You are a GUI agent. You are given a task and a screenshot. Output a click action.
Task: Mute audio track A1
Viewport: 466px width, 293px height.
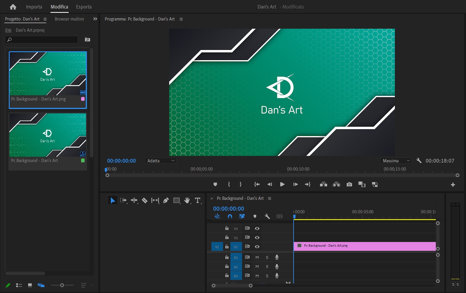pyautogui.click(x=257, y=257)
